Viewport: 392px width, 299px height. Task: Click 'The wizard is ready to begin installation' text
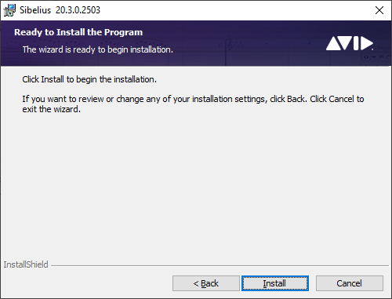click(x=98, y=49)
